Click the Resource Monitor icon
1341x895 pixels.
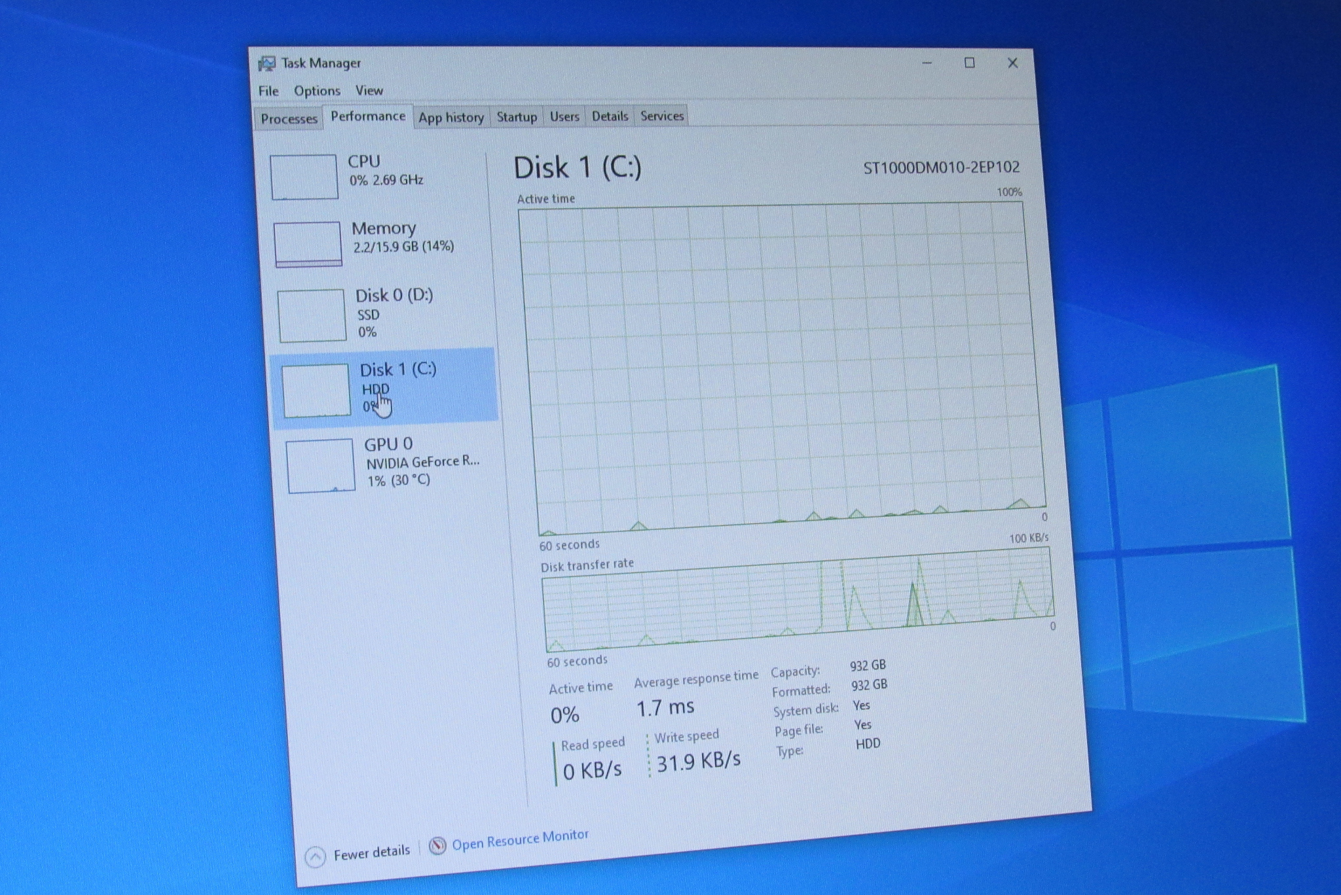click(437, 846)
